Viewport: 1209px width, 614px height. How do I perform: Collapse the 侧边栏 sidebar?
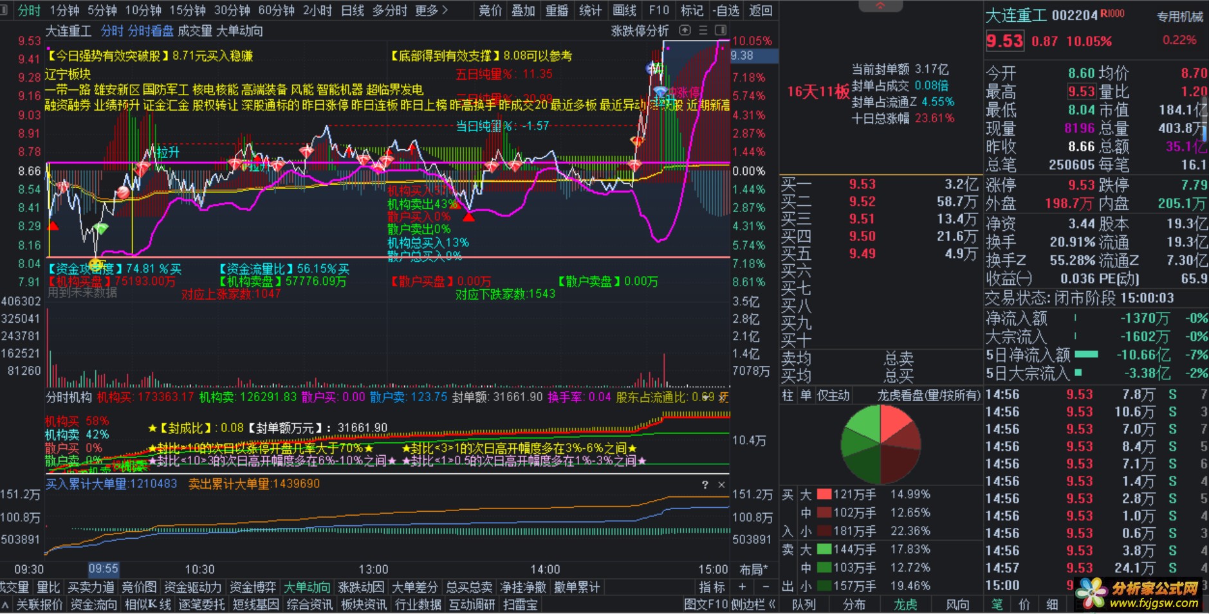[x=753, y=604]
